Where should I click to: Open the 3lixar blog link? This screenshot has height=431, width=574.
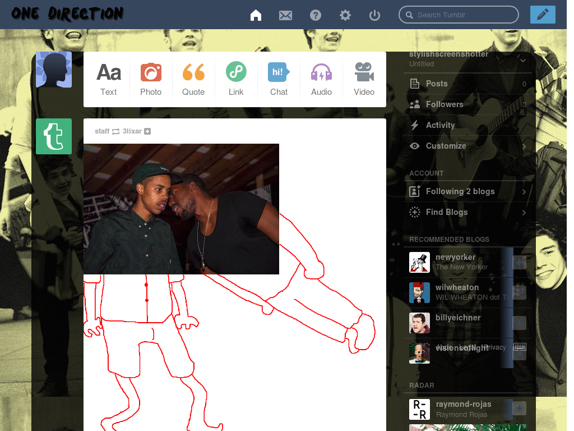coord(132,131)
